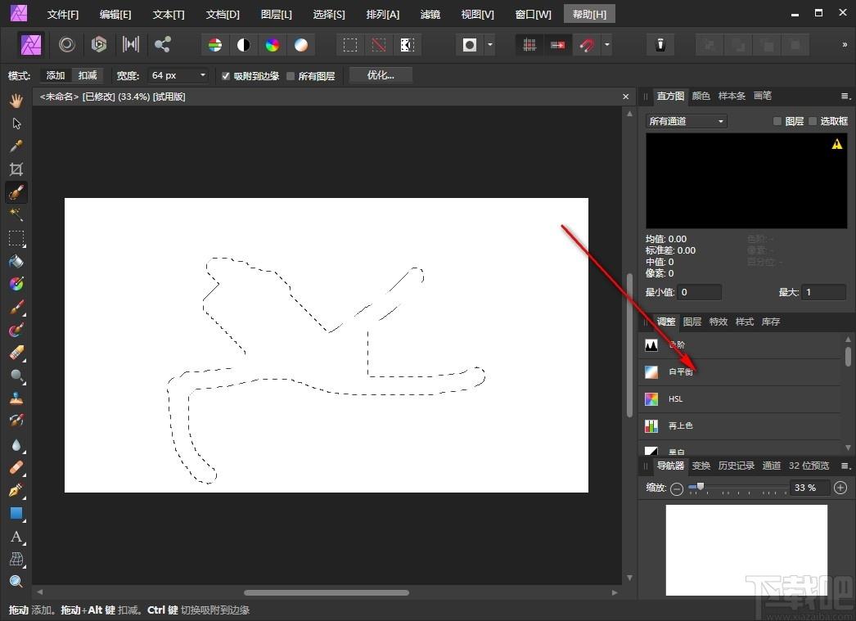The height and width of the screenshot is (621, 856).
Task: Select the Paint Brush tool
Action: point(16,307)
